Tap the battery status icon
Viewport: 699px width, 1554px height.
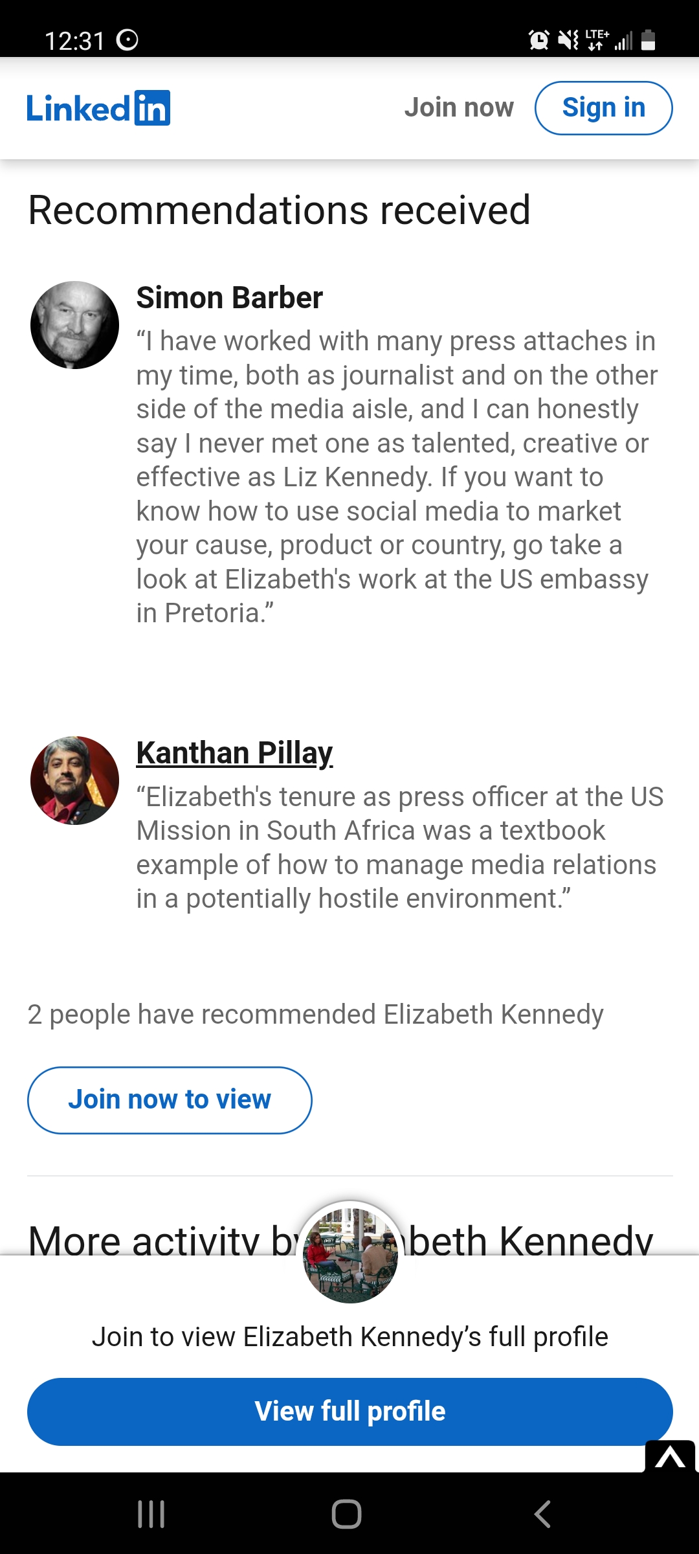(x=648, y=40)
